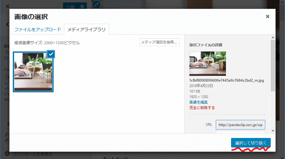The image size is (285, 159).
Task: Click the dimensions text 1920 × 1282
Action: click(199, 97)
